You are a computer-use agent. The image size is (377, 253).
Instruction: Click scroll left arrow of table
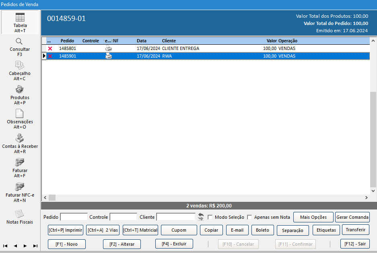click(x=45, y=198)
